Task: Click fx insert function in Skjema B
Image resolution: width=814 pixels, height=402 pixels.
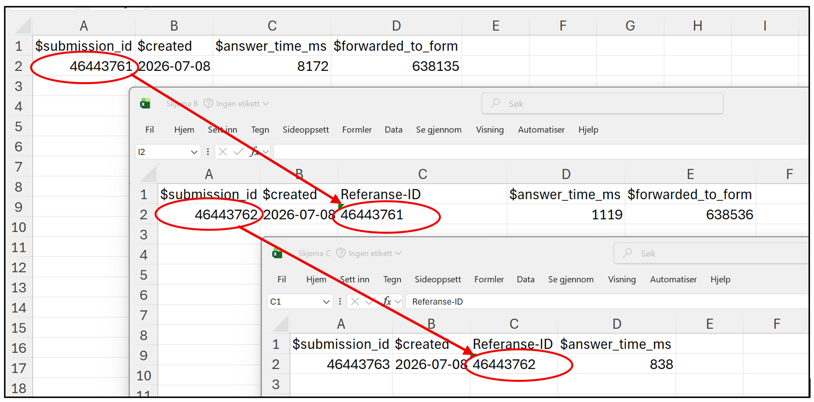Action: point(254,152)
